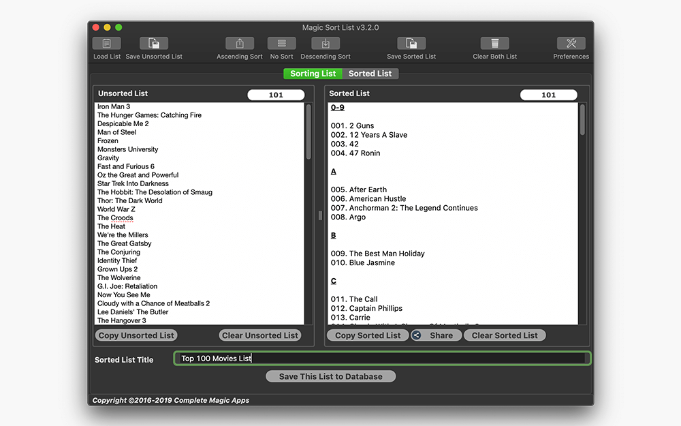Click 'We're the Millers' entry
This screenshot has height=426, width=681.
[123, 234]
